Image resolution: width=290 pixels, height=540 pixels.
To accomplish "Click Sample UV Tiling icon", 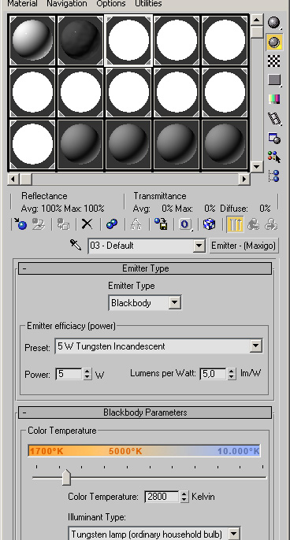I will [274, 80].
